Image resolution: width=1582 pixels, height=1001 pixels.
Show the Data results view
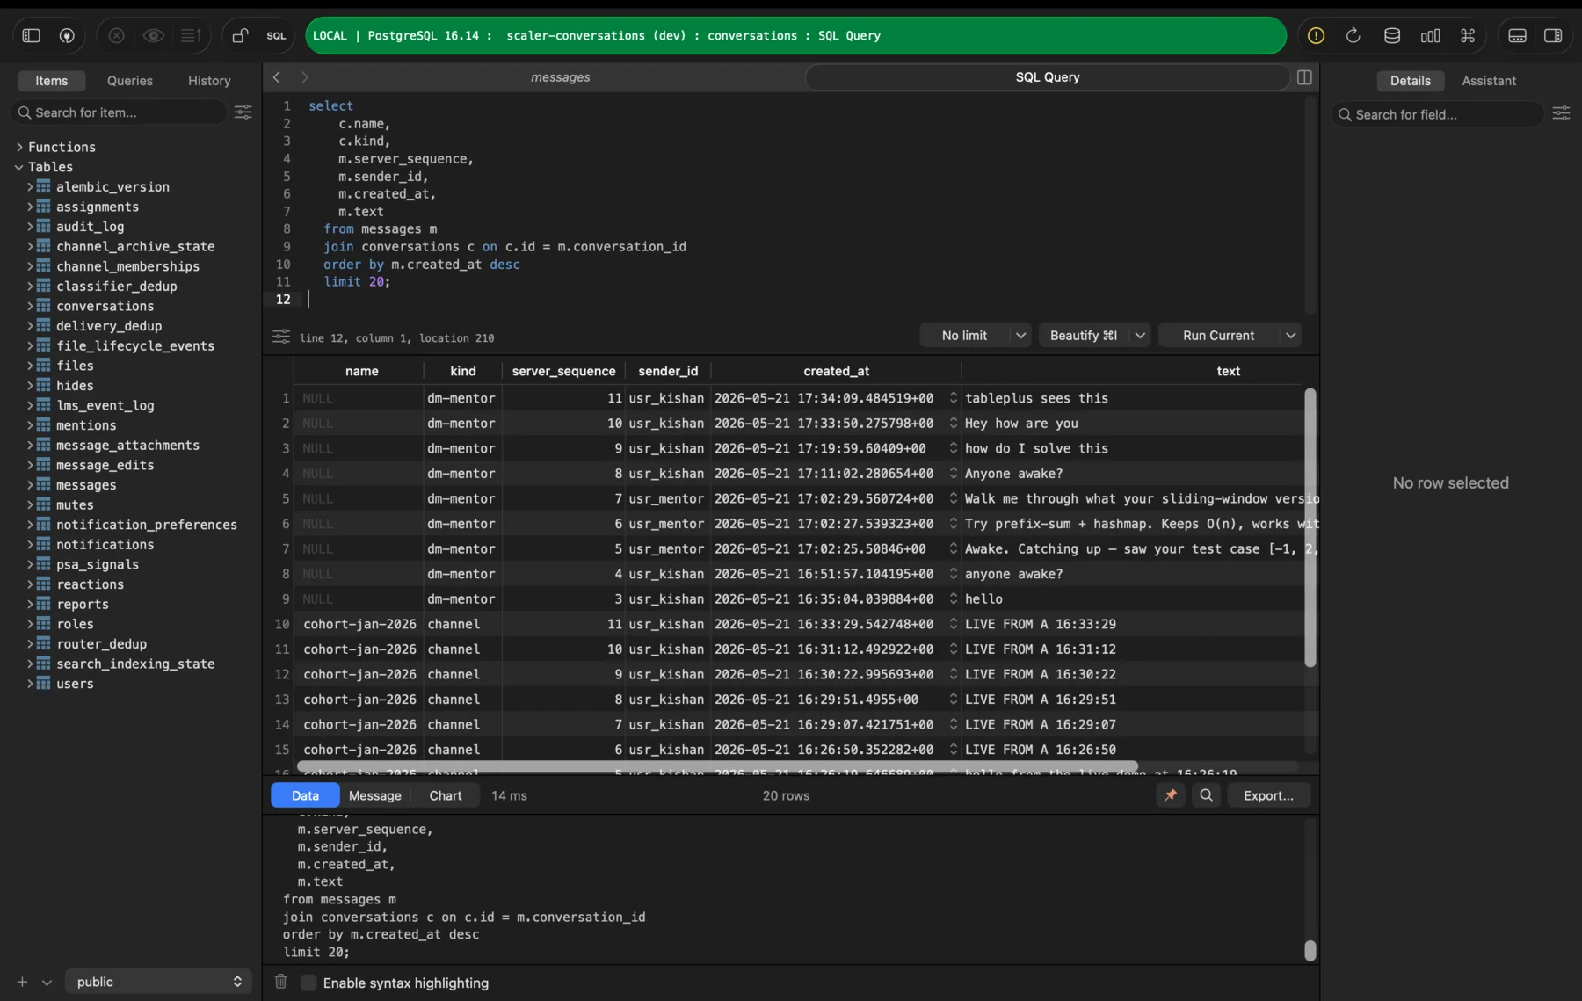tap(305, 795)
